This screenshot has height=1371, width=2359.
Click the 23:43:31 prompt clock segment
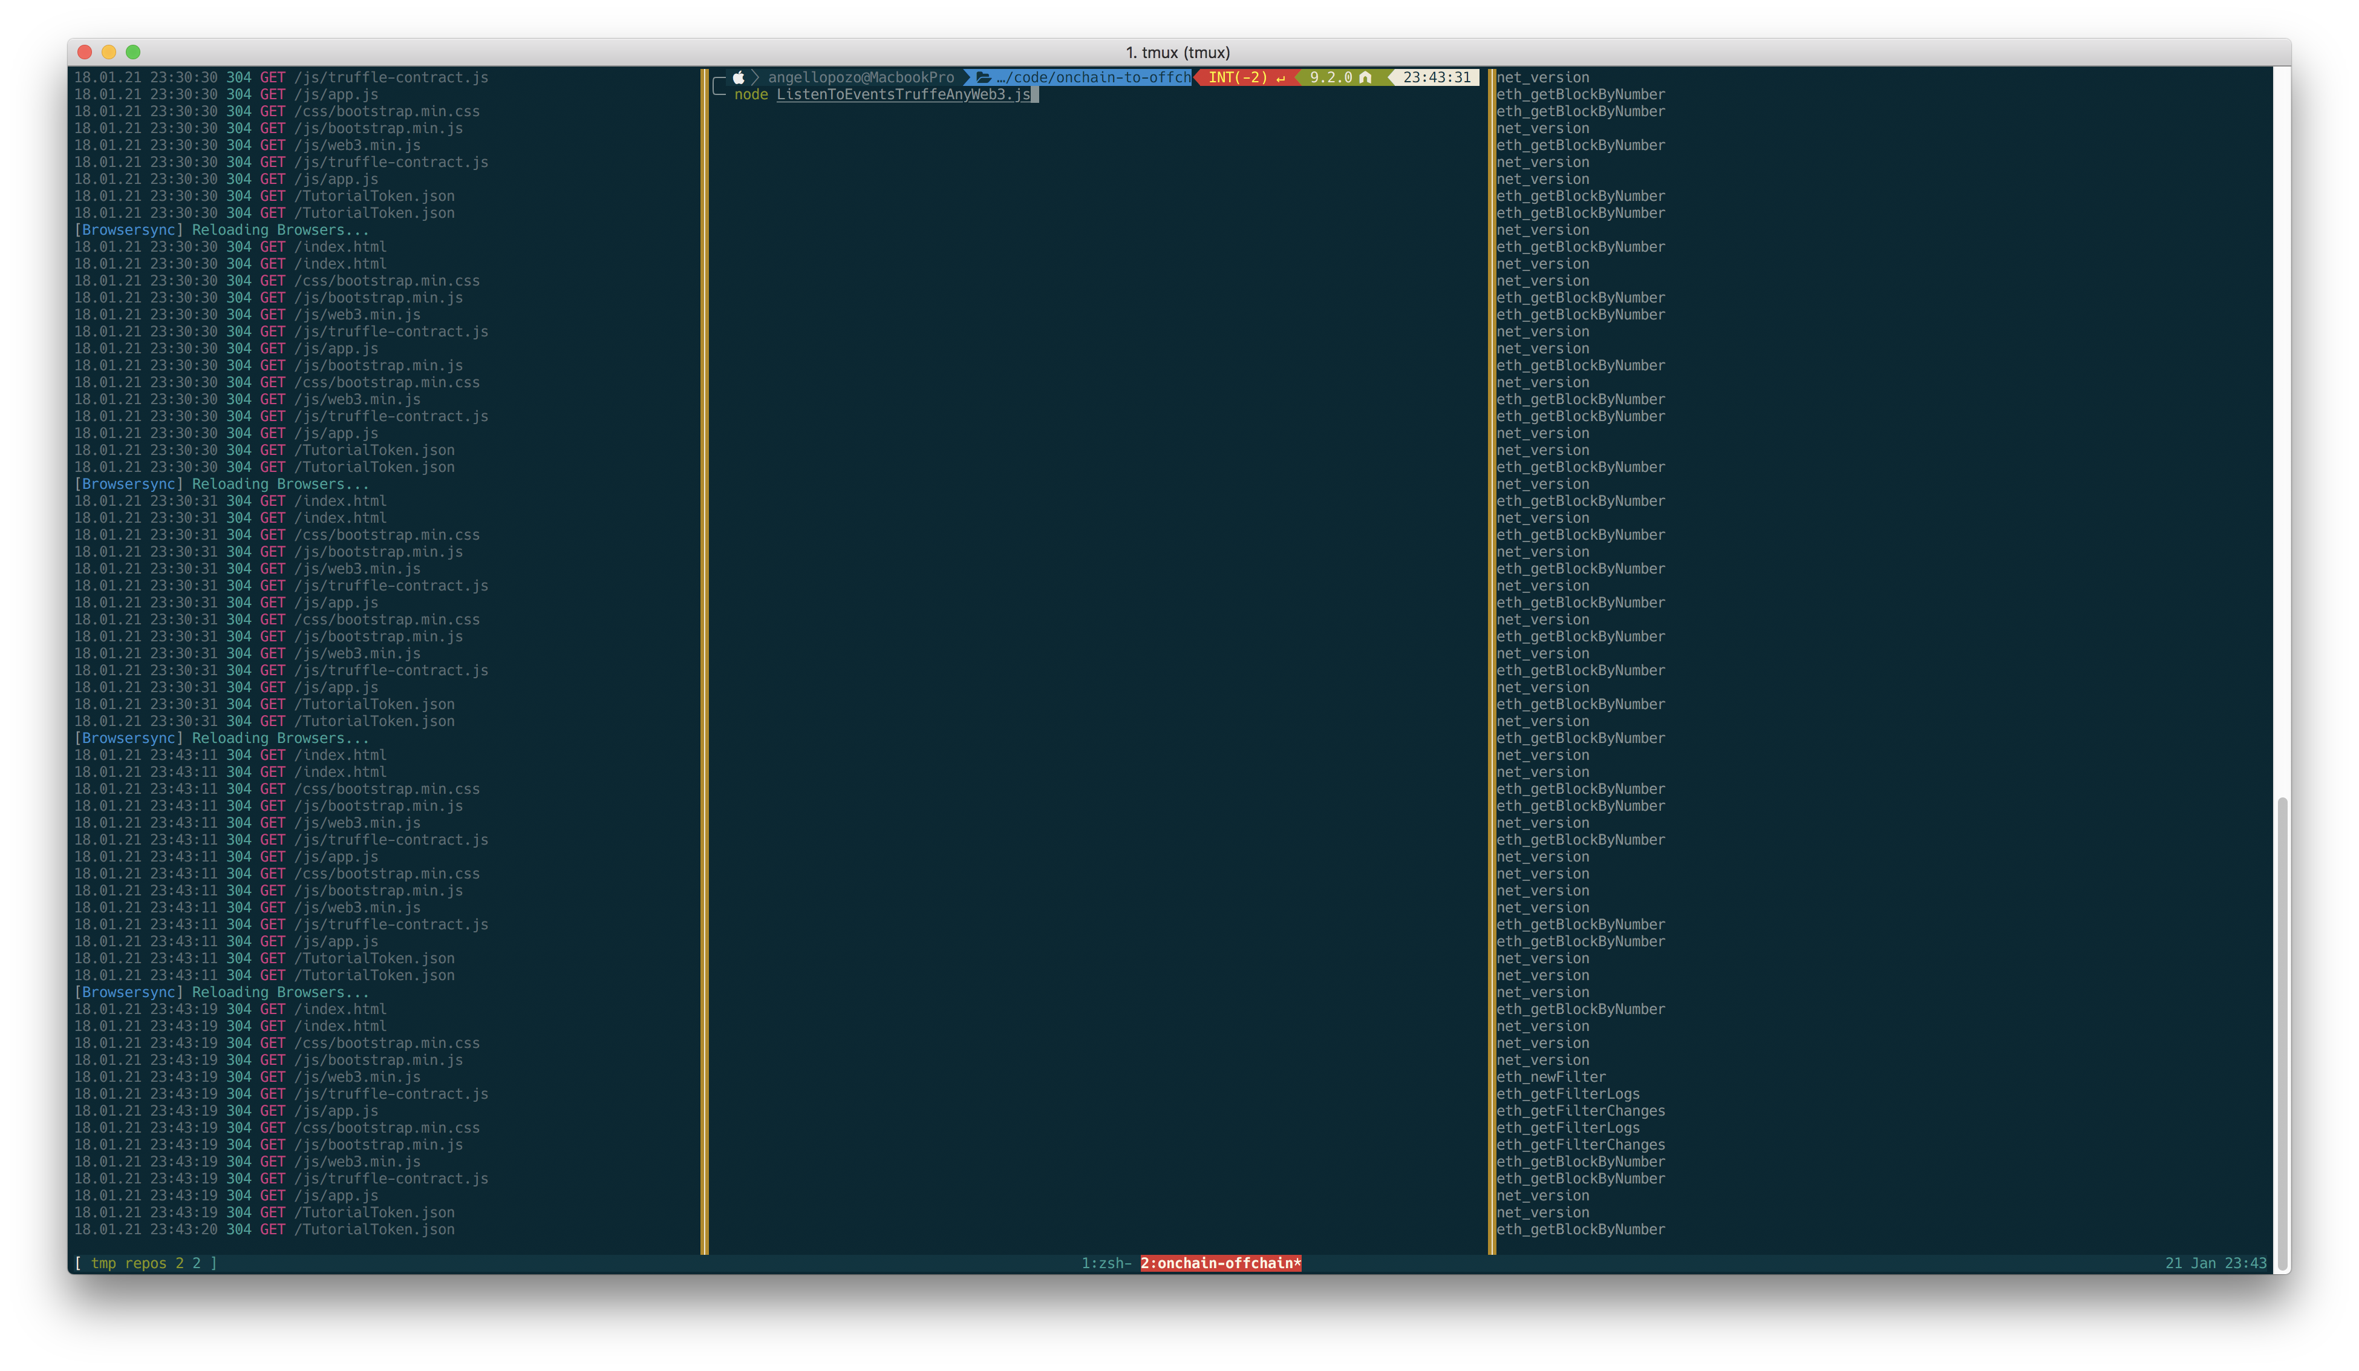coord(1436,77)
